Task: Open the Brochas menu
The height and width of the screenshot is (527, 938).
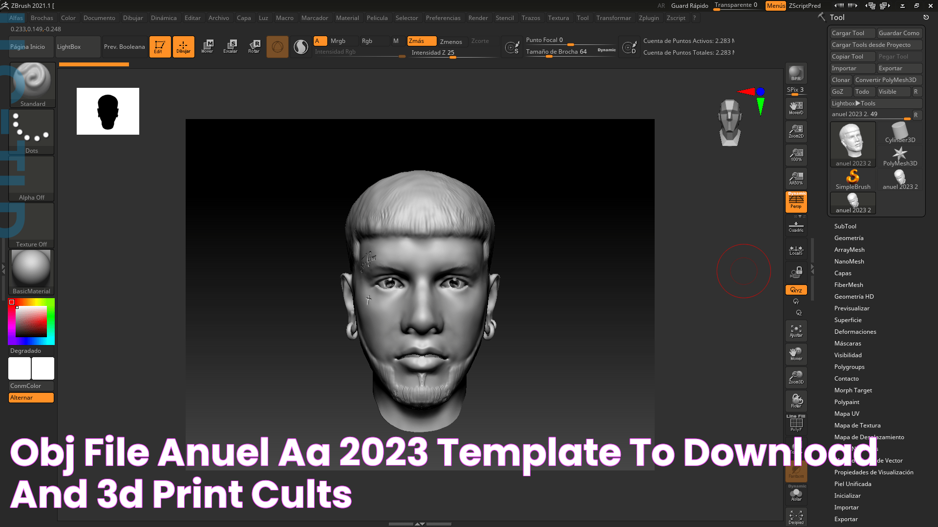Action: 42,18
